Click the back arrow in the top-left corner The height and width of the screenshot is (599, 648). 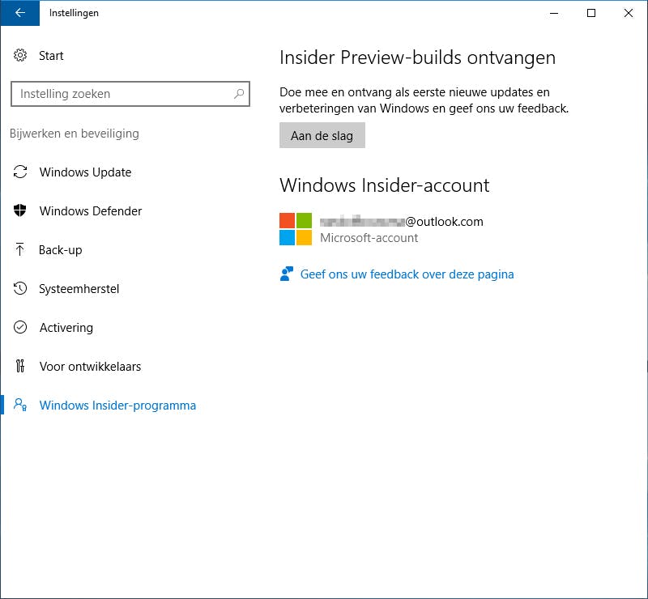[19, 13]
